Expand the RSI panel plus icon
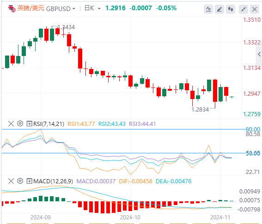The height and width of the screenshot is (224, 262). click(29, 124)
